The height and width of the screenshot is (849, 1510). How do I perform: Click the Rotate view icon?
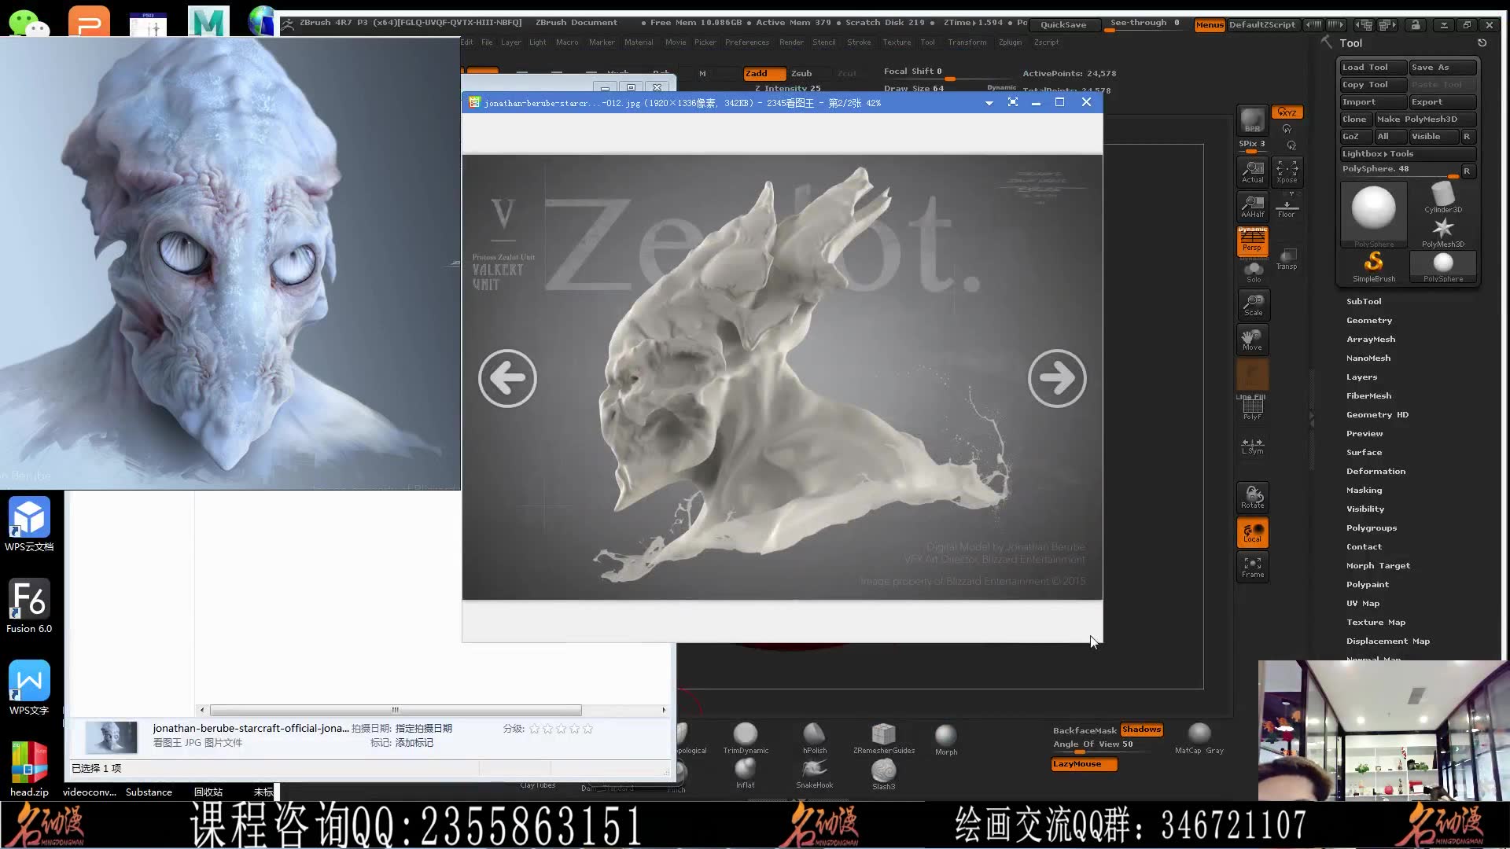pyautogui.click(x=1252, y=498)
